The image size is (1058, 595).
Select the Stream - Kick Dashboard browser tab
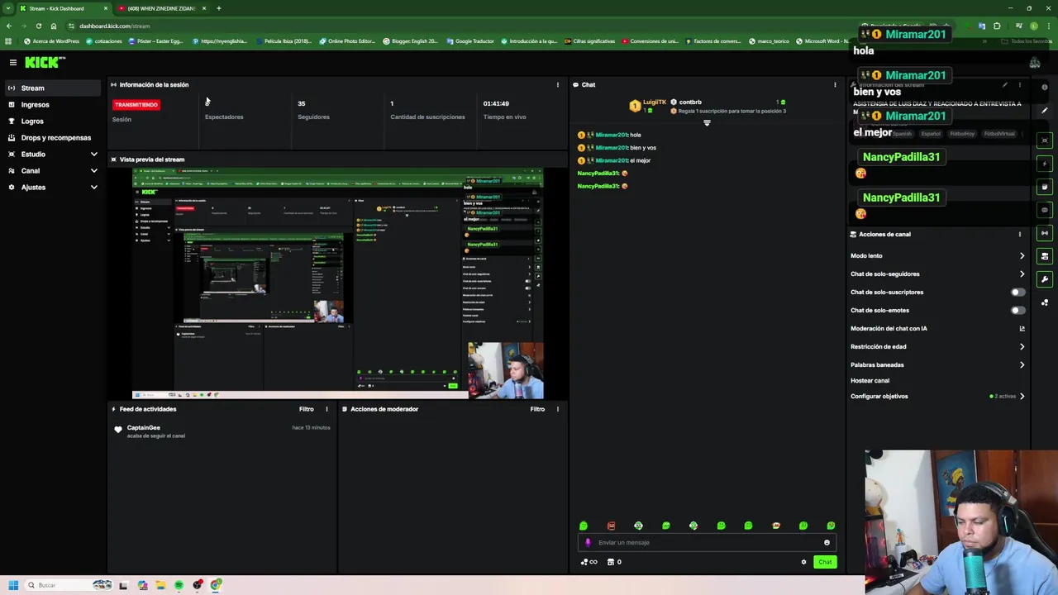[x=64, y=8]
